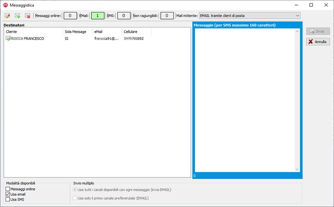Click the green check icon beside FRANCESCO
This screenshot has width=334, height=207.
[x=8, y=38]
